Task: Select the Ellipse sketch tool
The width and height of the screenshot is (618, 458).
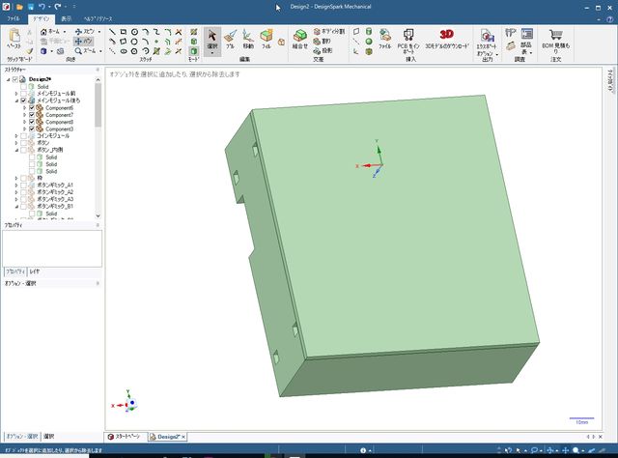Action: (124, 51)
